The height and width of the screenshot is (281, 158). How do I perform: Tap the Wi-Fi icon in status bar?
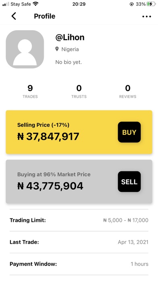[x=36, y=4]
